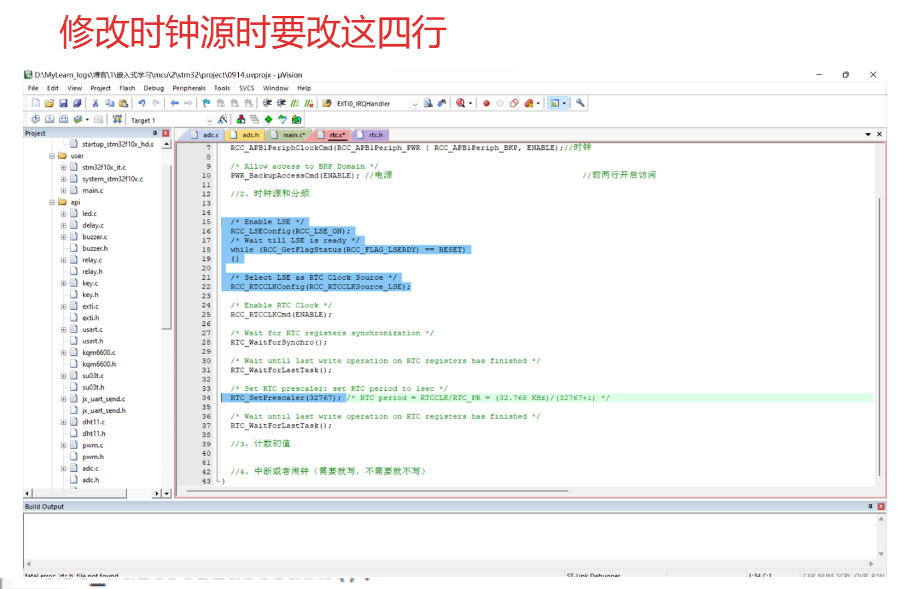Open the File menu
Viewport: 918px width, 589px height.
tap(33, 88)
